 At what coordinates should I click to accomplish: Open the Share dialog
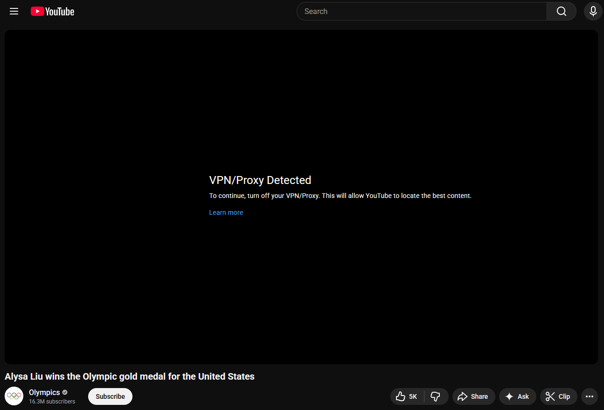click(x=473, y=396)
